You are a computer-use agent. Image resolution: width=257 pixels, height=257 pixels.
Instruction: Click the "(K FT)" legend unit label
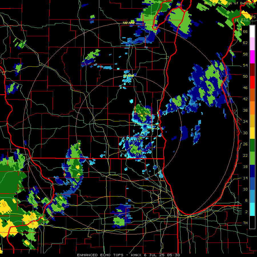242,20
